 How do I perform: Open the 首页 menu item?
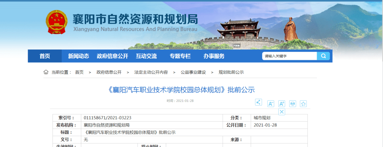click(x=45, y=56)
